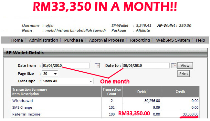Open the Approval Process menu
This screenshot has width=210, height=121.
(x=107, y=40)
